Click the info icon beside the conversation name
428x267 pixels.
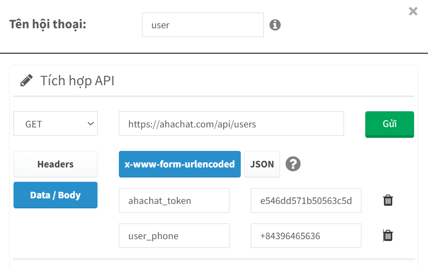click(x=275, y=25)
